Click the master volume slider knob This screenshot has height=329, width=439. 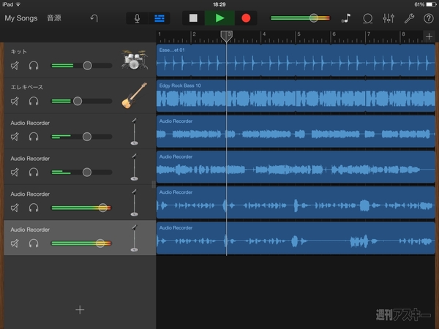(313, 18)
